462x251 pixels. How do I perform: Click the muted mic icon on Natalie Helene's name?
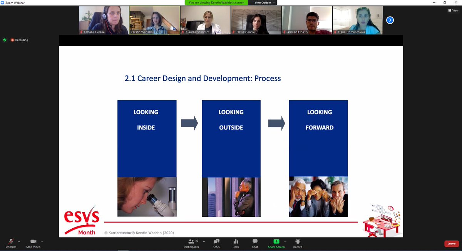81,32
